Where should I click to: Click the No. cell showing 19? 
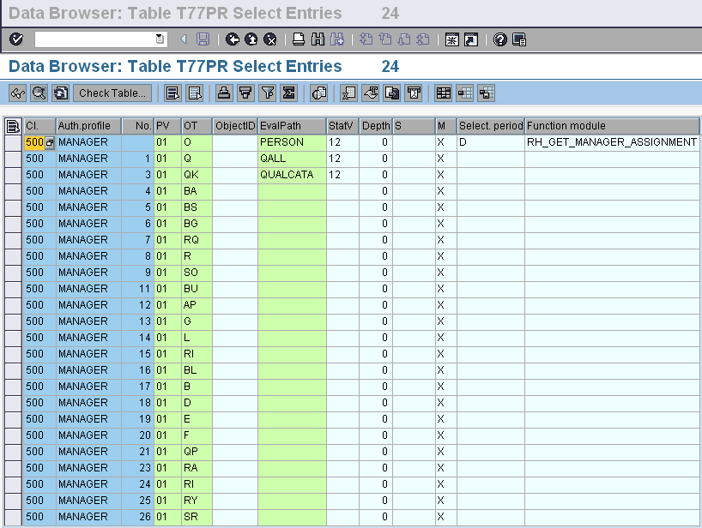click(x=137, y=419)
